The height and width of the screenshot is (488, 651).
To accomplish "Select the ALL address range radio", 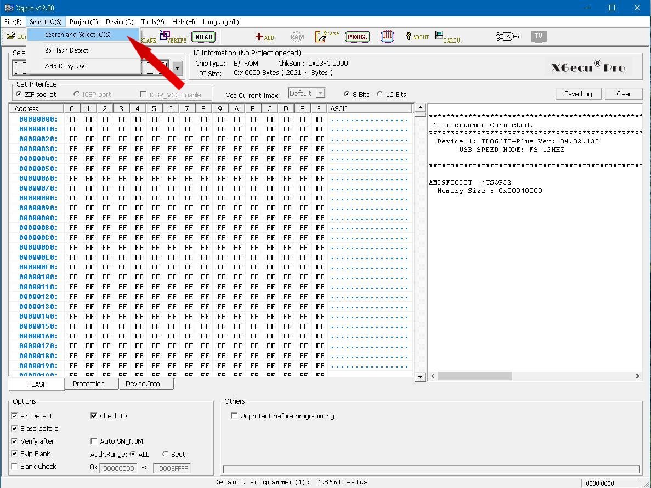I will (x=132, y=454).
